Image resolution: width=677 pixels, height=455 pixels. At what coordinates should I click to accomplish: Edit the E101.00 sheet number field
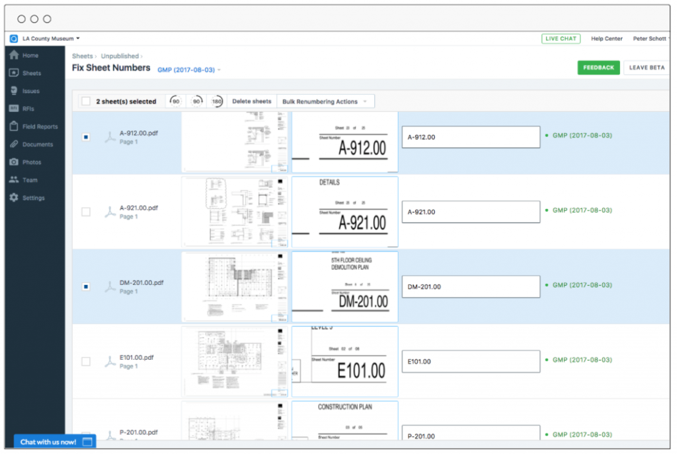coord(471,361)
